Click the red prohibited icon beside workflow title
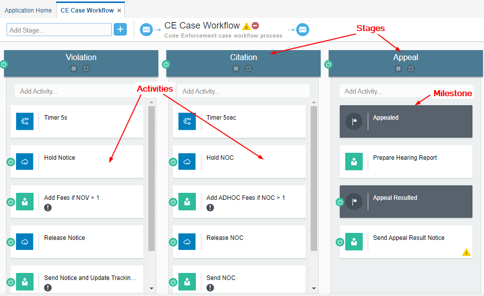484x296 pixels. click(x=255, y=25)
